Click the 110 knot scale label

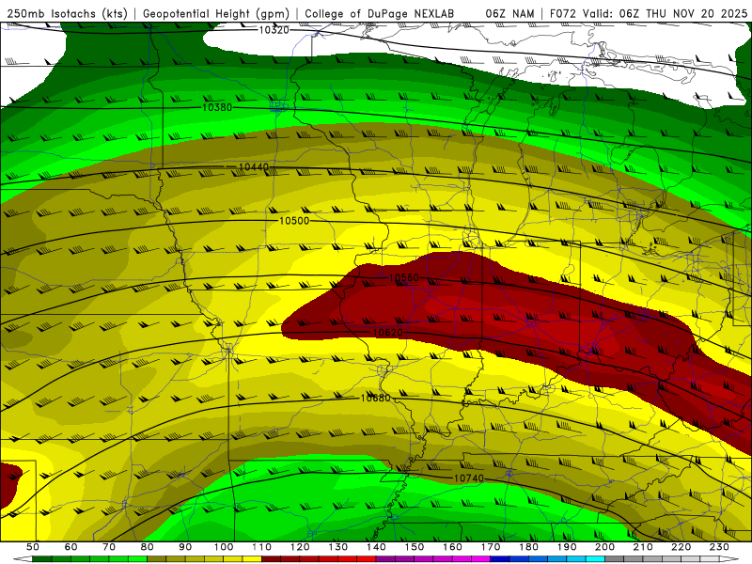262,547
